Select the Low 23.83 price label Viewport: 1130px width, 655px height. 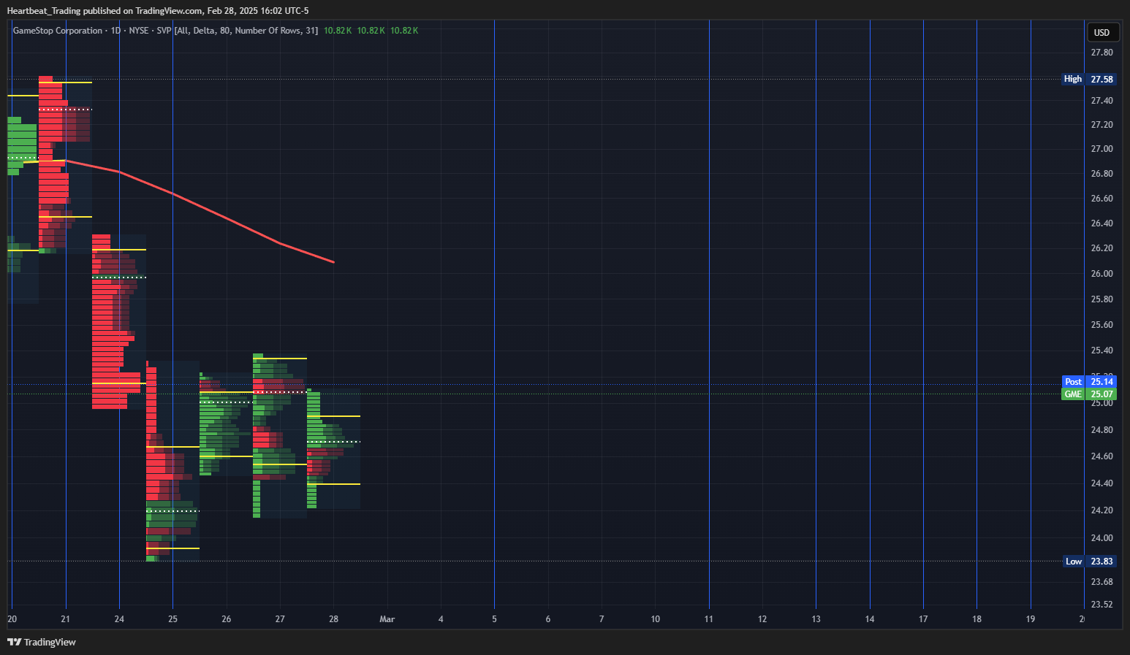(1089, 562)
